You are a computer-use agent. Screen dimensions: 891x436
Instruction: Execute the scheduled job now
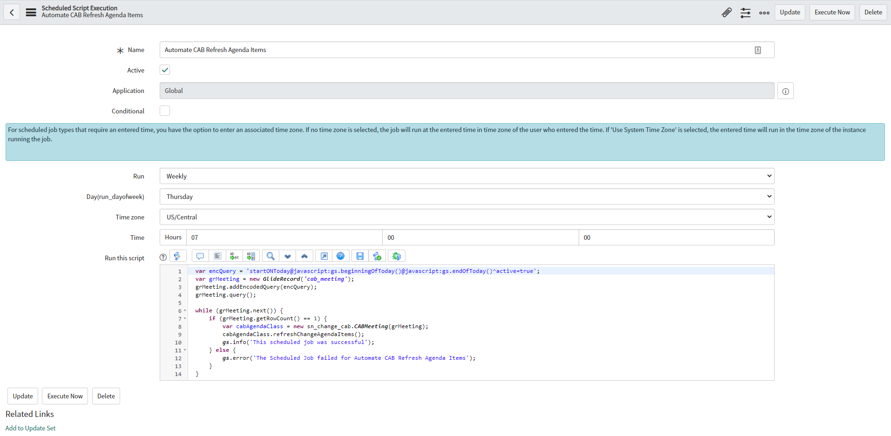point(832,12)
